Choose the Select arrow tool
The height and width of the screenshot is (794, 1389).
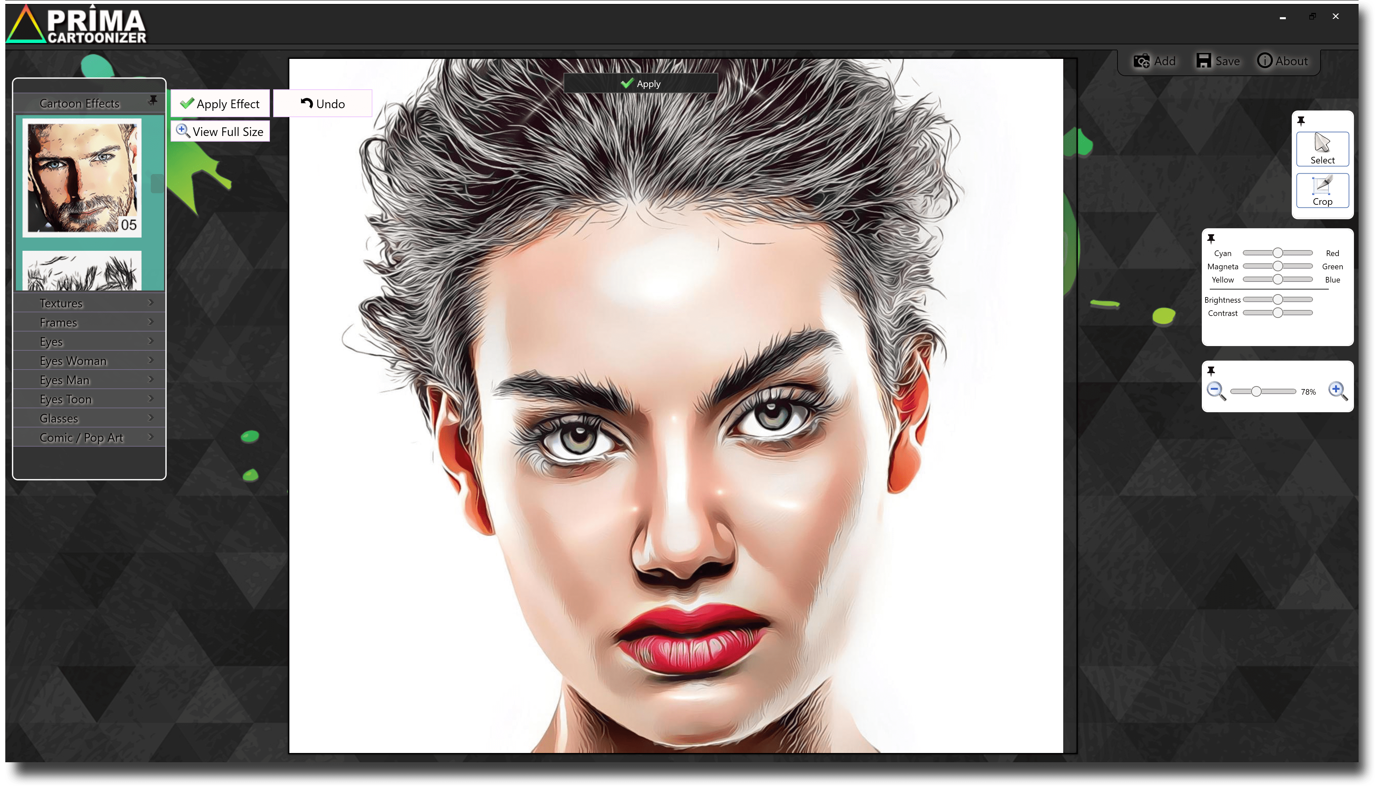coord(1323,149)
